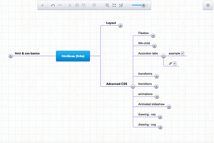Click the delete circle-slash icon
Viewport: 214px width, 143px height.
(94, 6)
